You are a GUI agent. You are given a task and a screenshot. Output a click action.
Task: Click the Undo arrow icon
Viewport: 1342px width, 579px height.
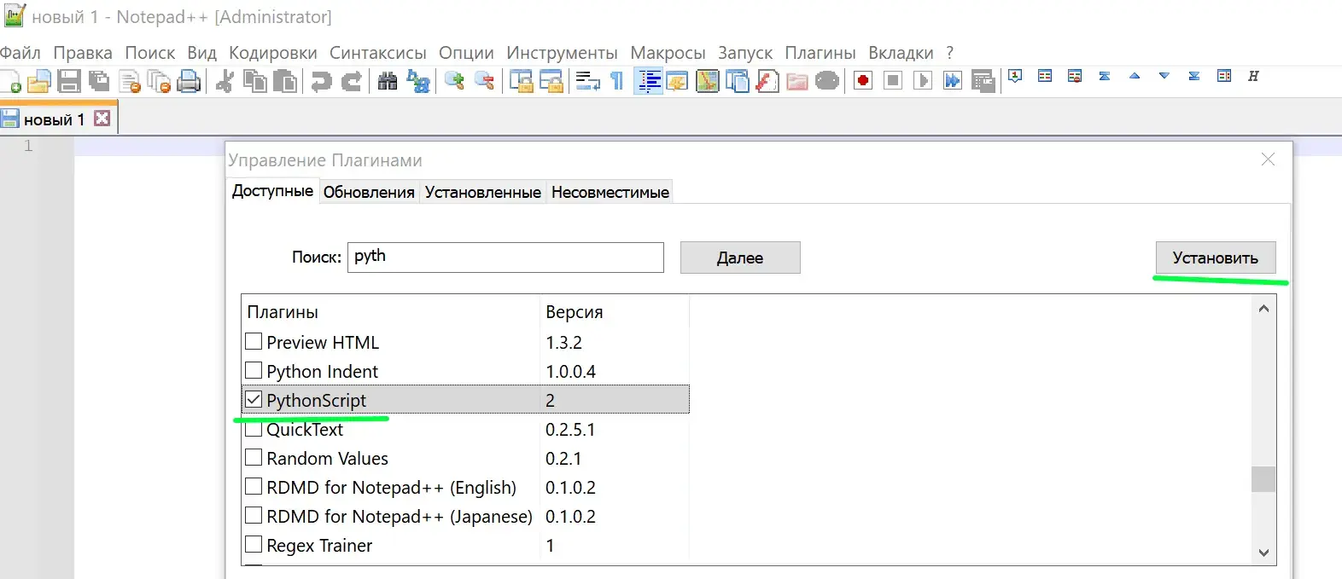tap(321, 81)
